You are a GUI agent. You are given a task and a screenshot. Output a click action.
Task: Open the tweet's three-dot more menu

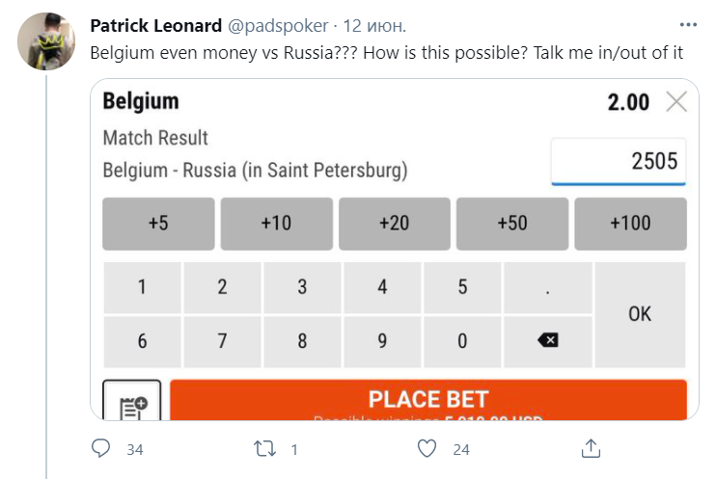(687, 25)
